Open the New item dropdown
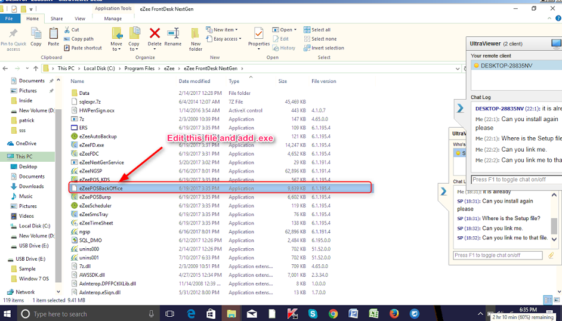 coord(222,30)
